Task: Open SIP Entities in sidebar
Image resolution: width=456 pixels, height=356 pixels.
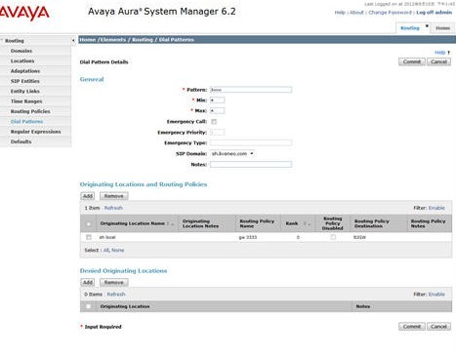Action: click(x=25, y=81)
